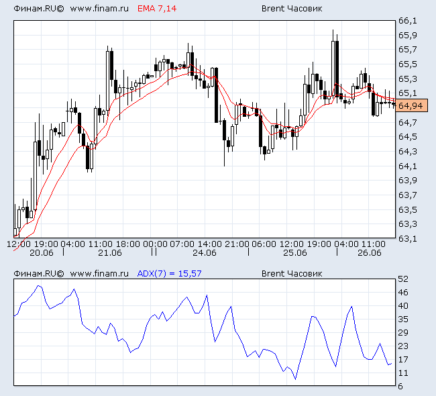The height and width of the screenshot is (396, 436).
Task: Click the 52 value on the ADX scale
Action: click(403, 279)
